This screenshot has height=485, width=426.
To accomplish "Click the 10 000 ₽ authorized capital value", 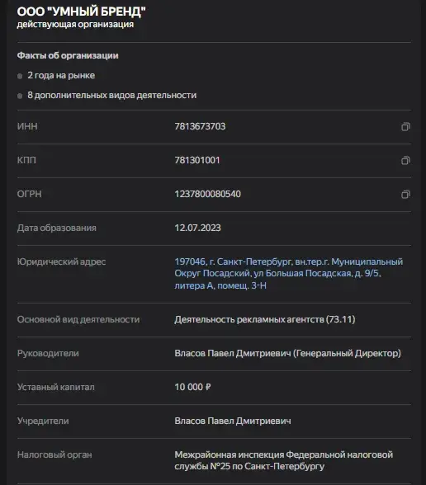I will point(192,387).
